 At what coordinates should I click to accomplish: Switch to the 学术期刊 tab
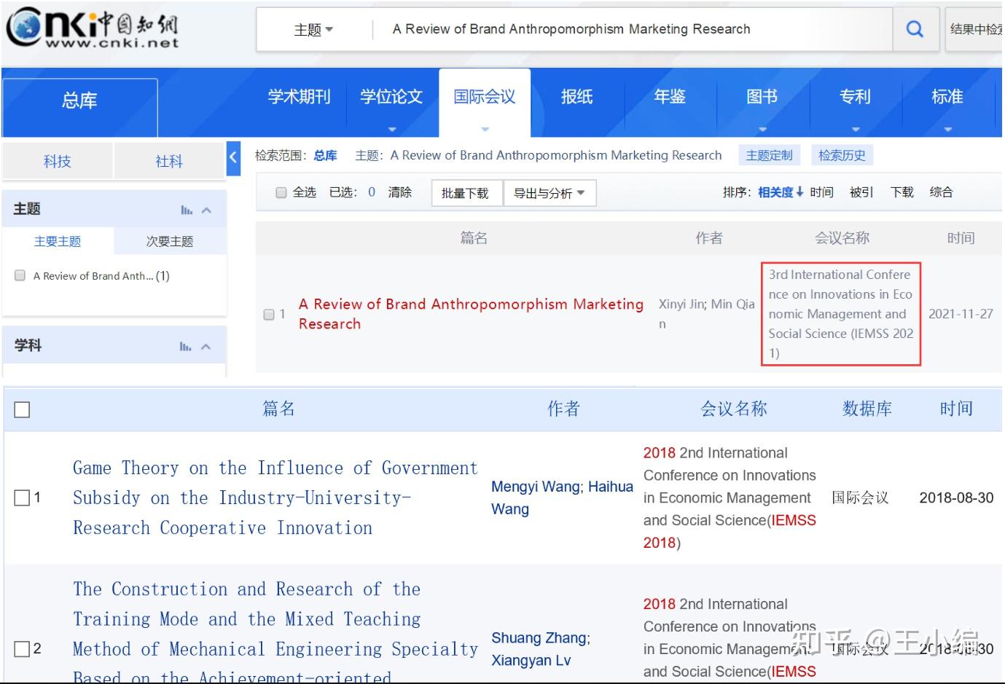click(x=298, y=95)
